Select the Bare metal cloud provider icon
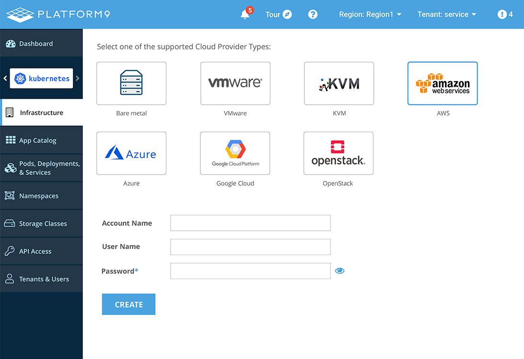524x359 pixels. click(131, 83)
